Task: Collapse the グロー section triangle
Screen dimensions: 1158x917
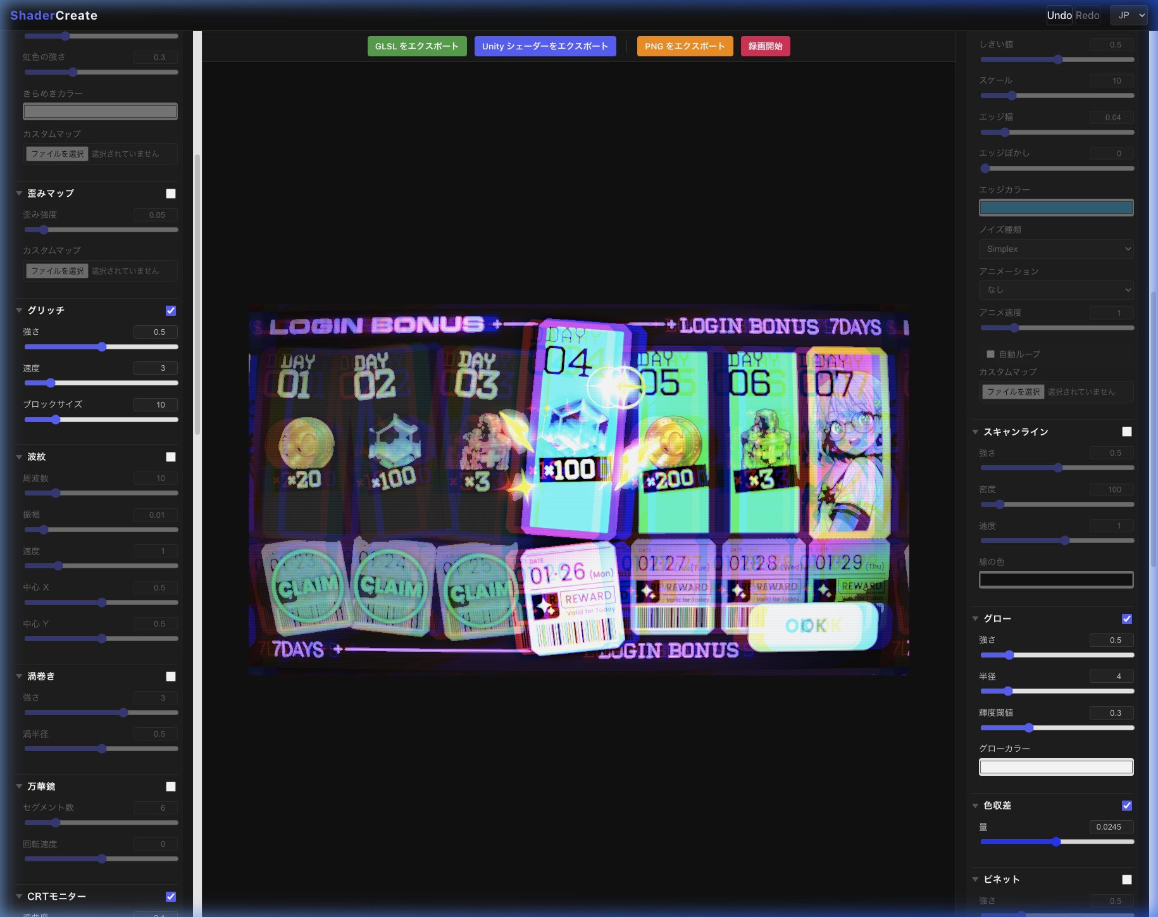Action: click(975, 618)
